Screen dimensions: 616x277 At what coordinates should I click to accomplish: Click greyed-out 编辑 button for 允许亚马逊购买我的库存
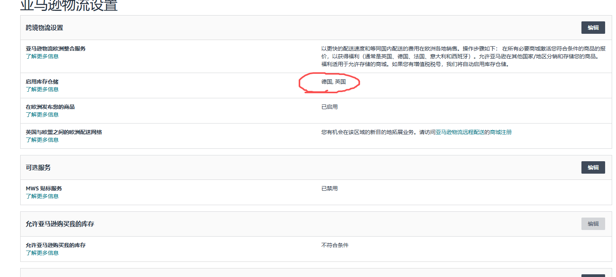click(593, 224)
